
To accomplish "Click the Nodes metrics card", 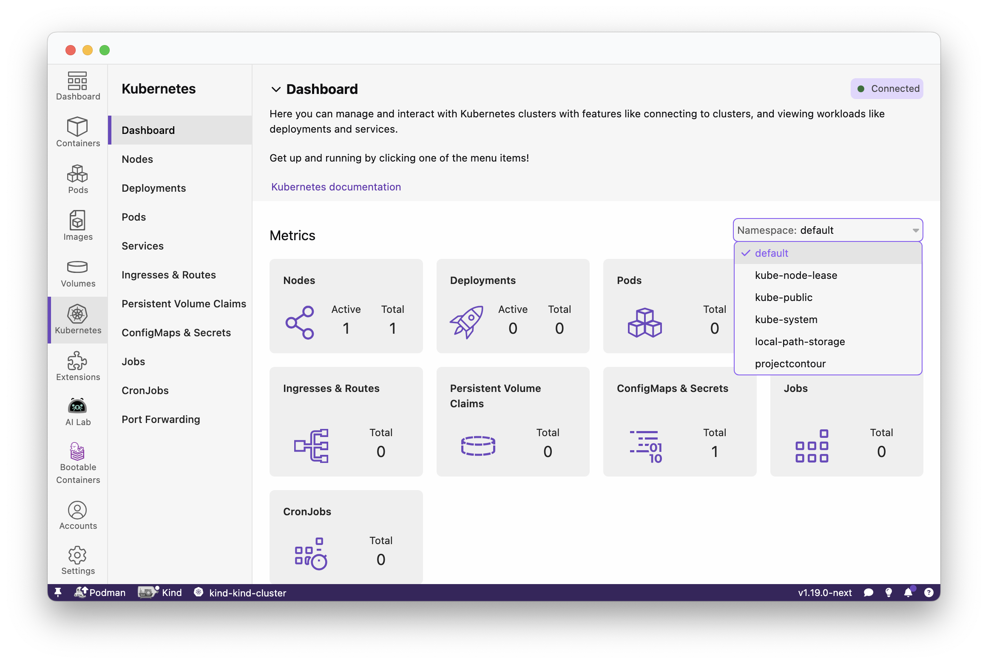I will tap(346, 306).
